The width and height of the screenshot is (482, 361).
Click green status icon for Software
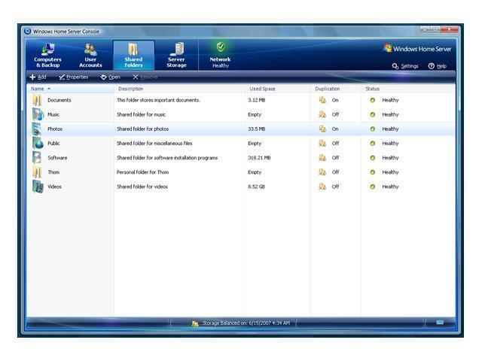(x=373, y=158)
